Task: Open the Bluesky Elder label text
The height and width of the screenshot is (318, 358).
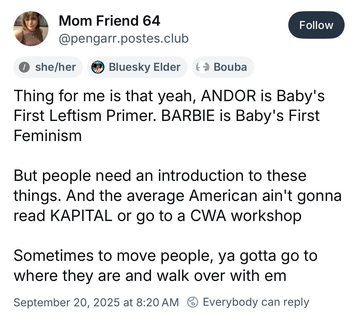Action: 144,67
